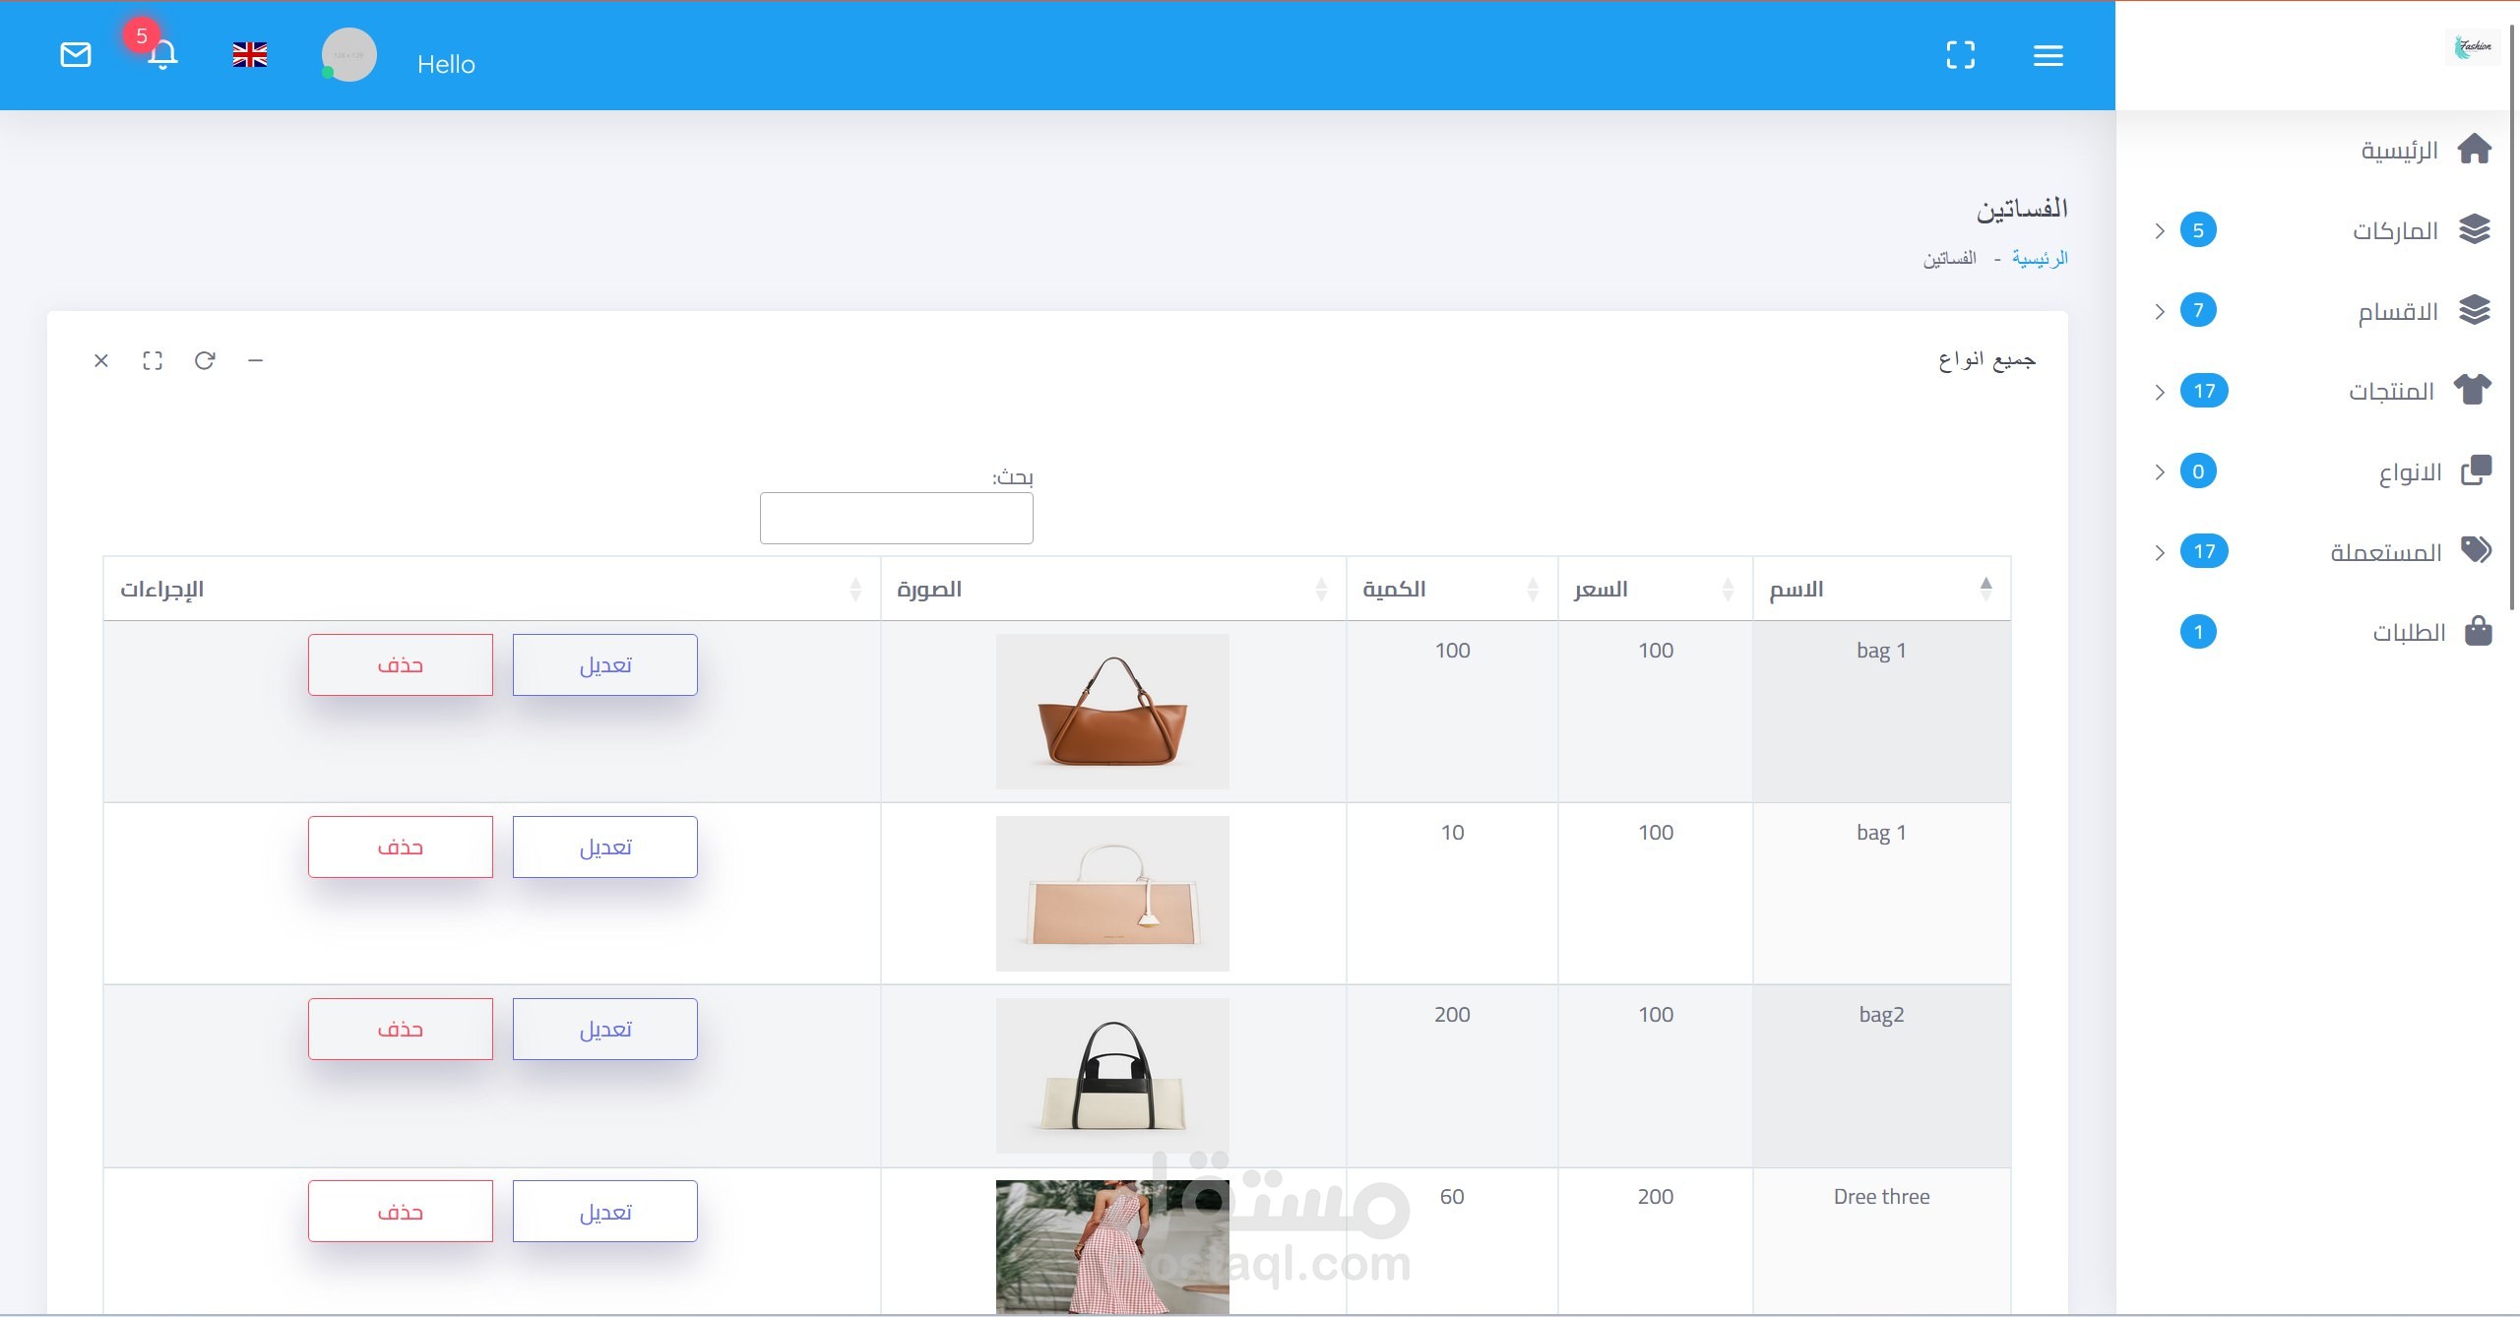Expand المنتجات sidebar submenu chevron

click(x=2160, y=392)
